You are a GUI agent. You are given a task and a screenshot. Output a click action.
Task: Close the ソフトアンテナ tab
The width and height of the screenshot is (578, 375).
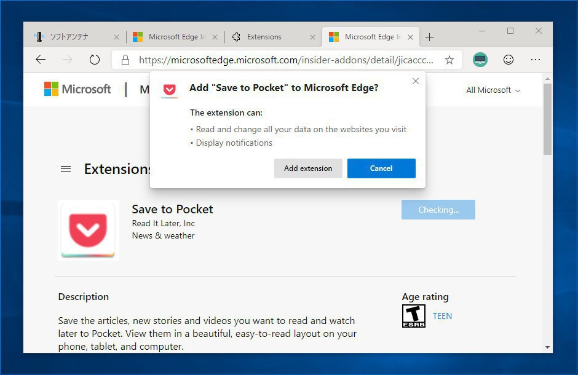(x=116, y=37)
